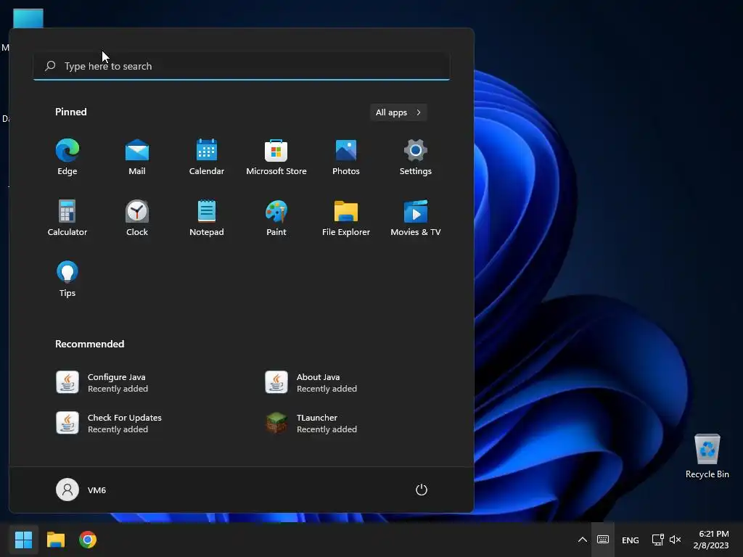
Task: Click the Type here to search field
Action: (x=241, y=66)
